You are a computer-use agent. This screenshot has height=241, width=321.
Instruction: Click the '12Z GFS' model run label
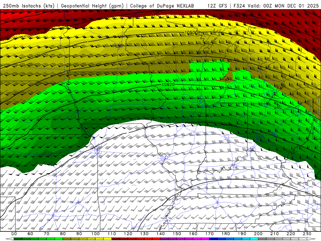point(217,6)
